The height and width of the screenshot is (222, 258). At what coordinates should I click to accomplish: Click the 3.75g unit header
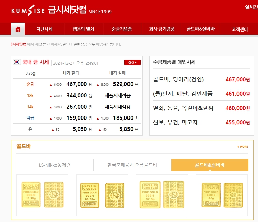30,73
